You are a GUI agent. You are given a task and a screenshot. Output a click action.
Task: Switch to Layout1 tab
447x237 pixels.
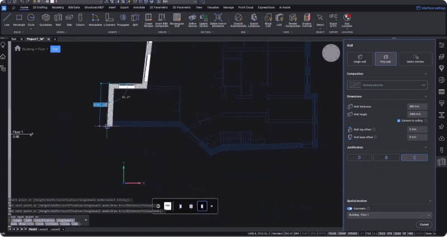pyautogui.click(x=43, y=229)
